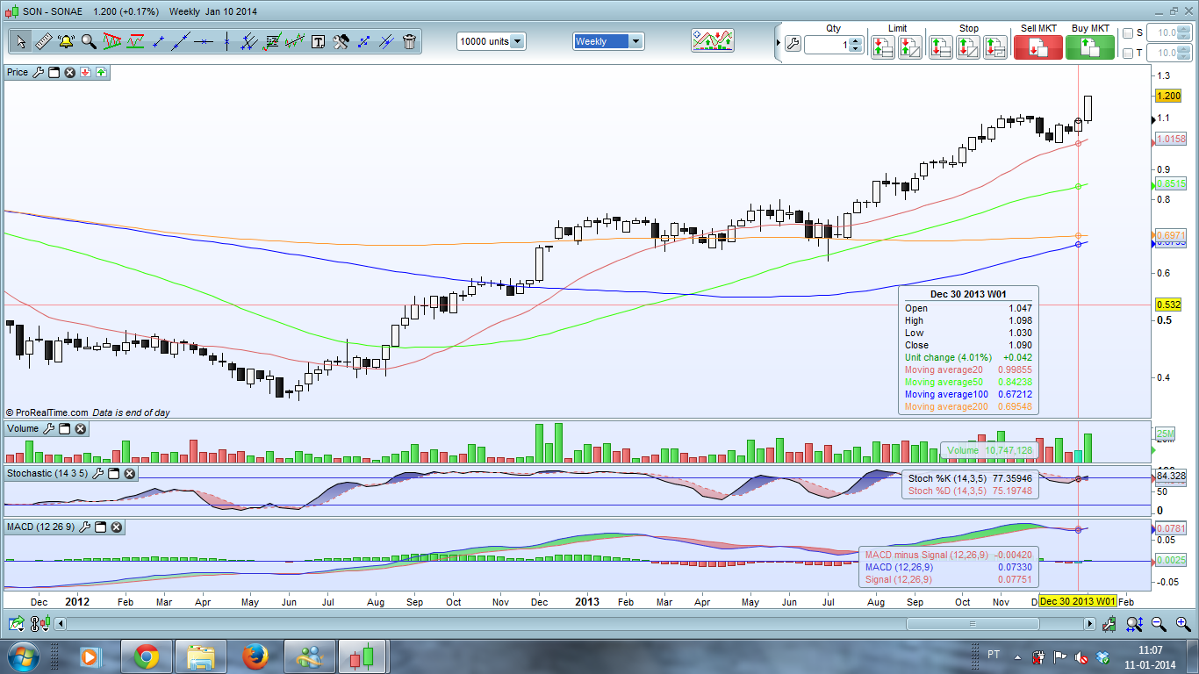Viewport: 1199px width, 674px height.
Task: Click the trash can delete-drawings icon
Action: pos(409,41)
